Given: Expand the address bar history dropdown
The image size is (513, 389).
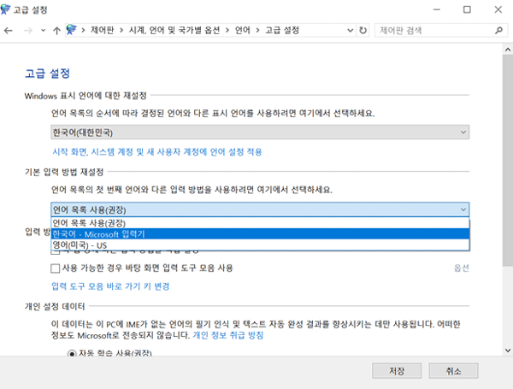Looking at the screenshot, I should click(x=350, y=31).
